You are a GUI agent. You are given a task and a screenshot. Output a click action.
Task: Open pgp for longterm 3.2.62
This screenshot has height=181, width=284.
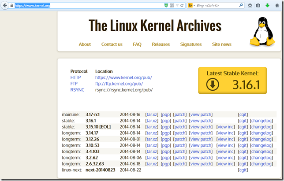coord(166,158)
